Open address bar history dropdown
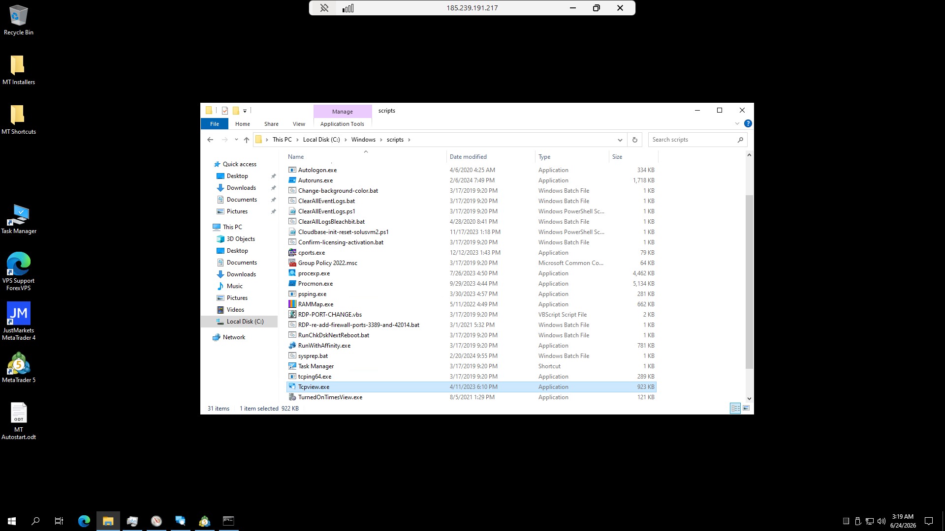This screenshot has height=531, width=945. point(620,140)
